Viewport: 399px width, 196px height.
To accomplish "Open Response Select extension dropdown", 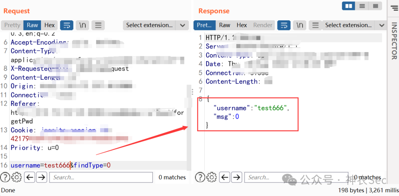I will [349, 25].
